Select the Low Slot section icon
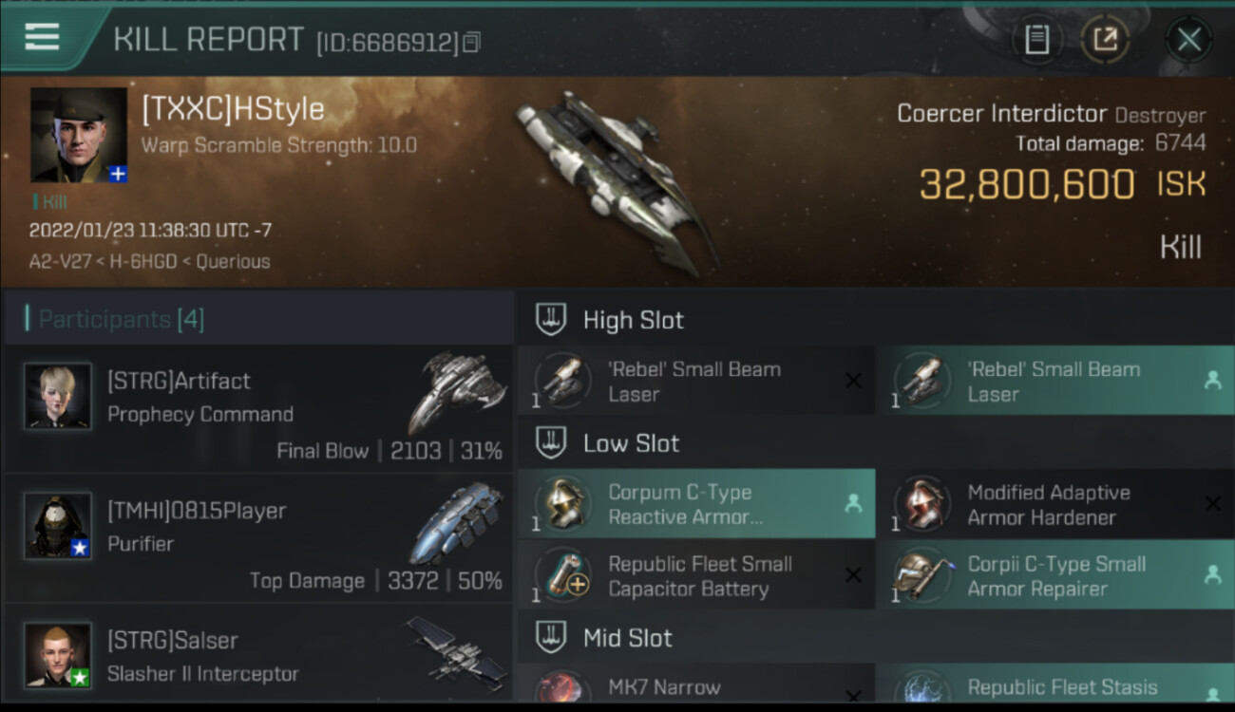 tap(551, 443)
